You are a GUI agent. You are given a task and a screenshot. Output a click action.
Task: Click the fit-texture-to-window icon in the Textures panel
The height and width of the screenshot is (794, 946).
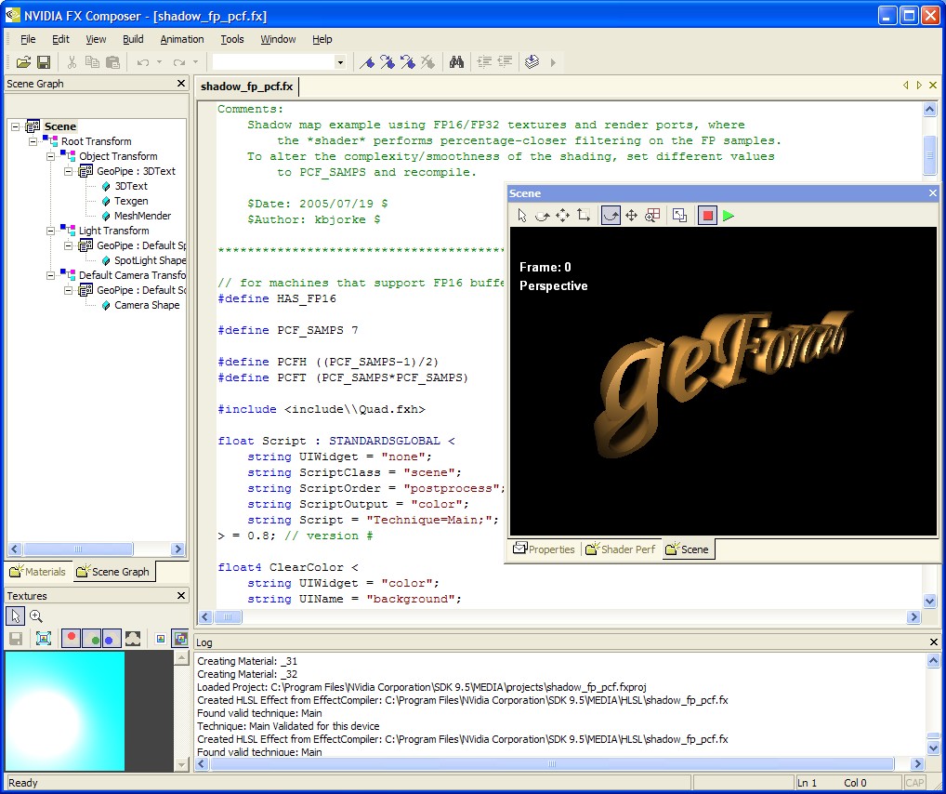[44, 638]
